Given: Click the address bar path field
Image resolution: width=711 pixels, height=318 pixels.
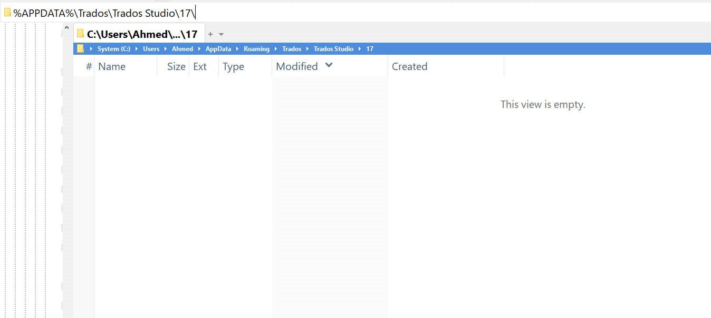Looking at the screenshot, I should [105, 12].
